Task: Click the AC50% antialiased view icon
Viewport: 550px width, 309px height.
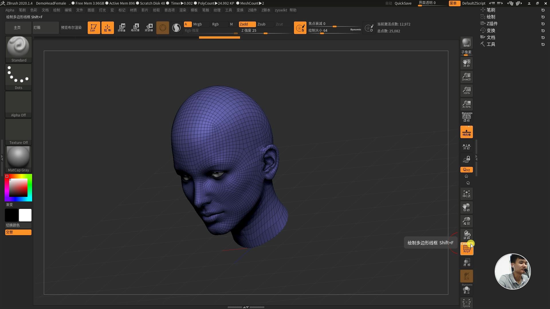Action: [466, 104]
